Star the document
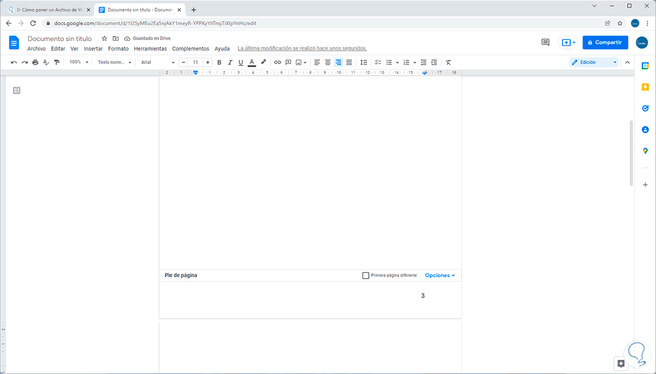The width and height of the screenshot is (656, 374). [x=104, y=39]
